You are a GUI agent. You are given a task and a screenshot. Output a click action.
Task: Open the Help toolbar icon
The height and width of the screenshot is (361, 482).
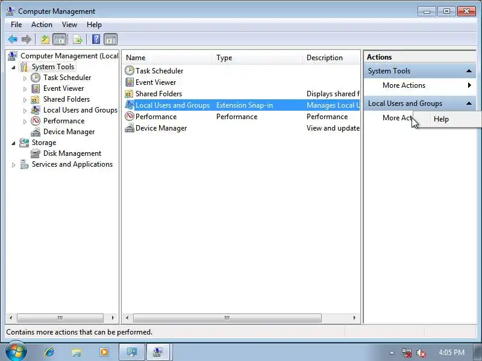[96, 39]
